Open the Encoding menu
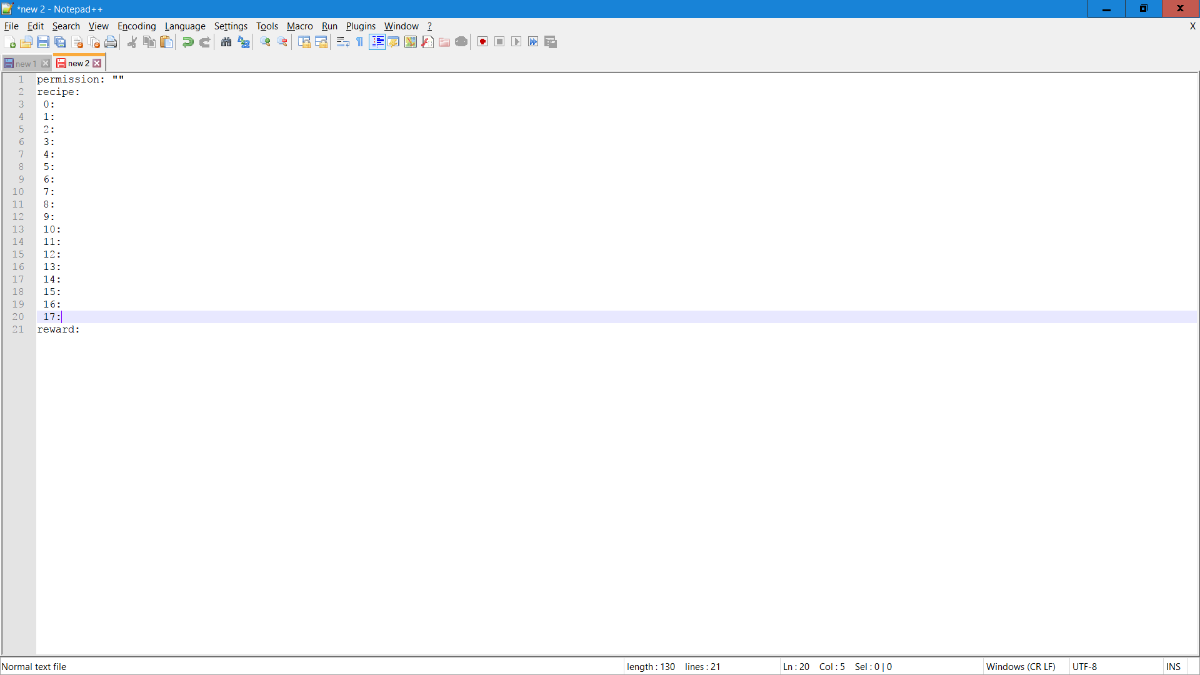Image resolution: width=1200 pixels, height=675 pixels. (137, 26)
